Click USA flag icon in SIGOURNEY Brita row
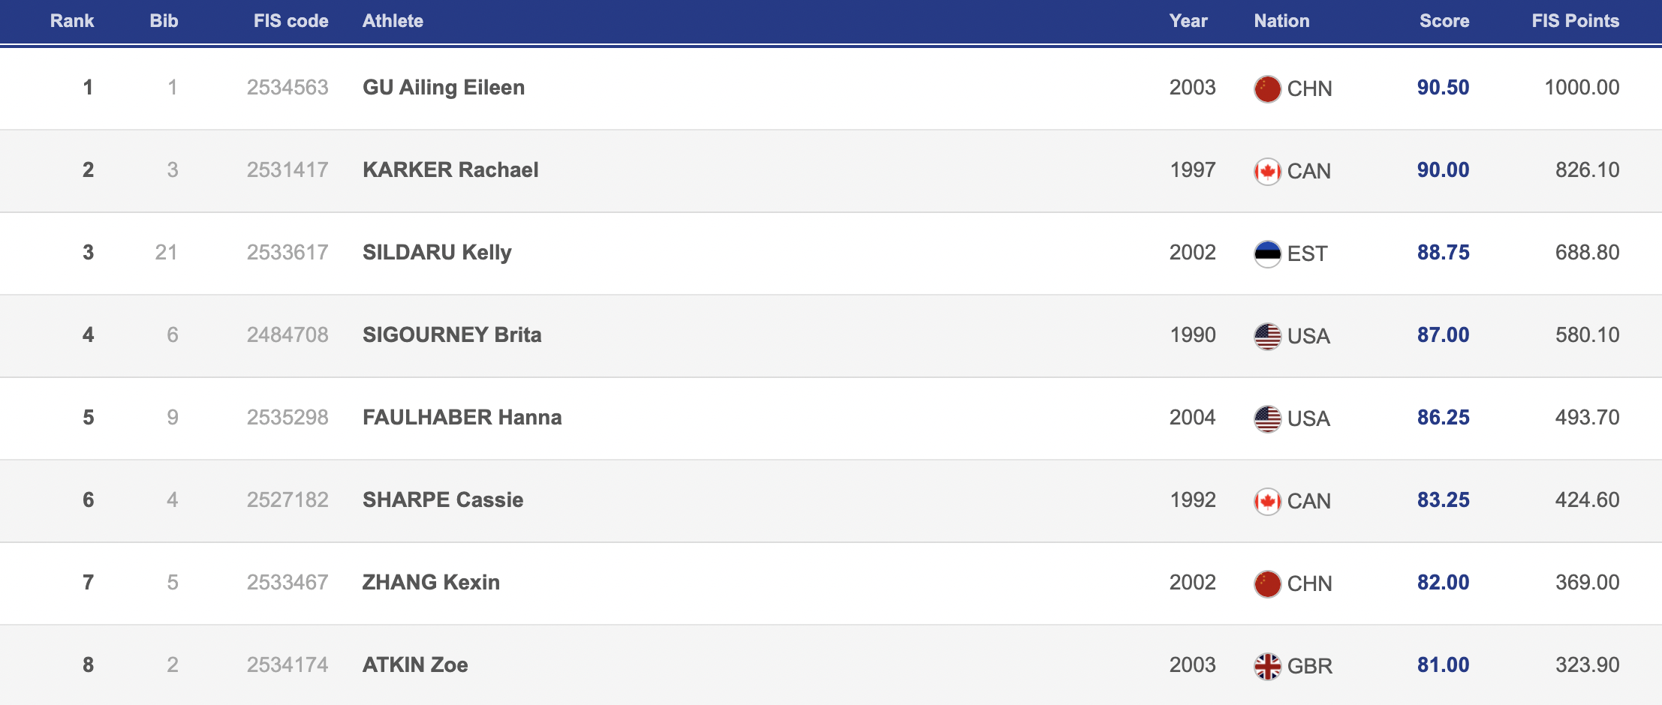1662x705 pixels. click(x=1267, y=336)
